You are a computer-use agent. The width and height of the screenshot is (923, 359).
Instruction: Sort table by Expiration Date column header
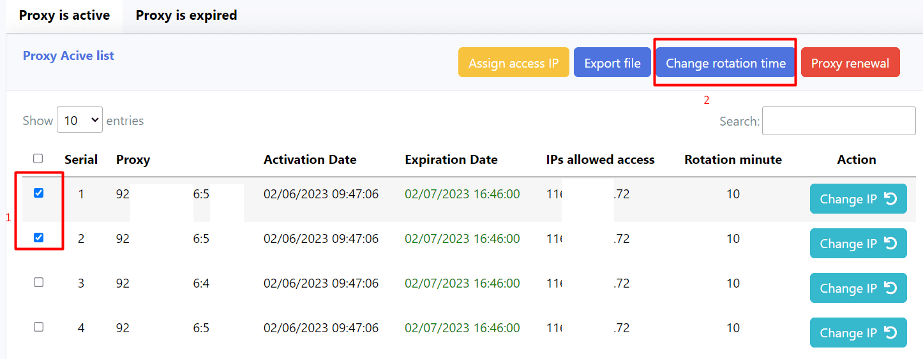(x=451, y=159)
